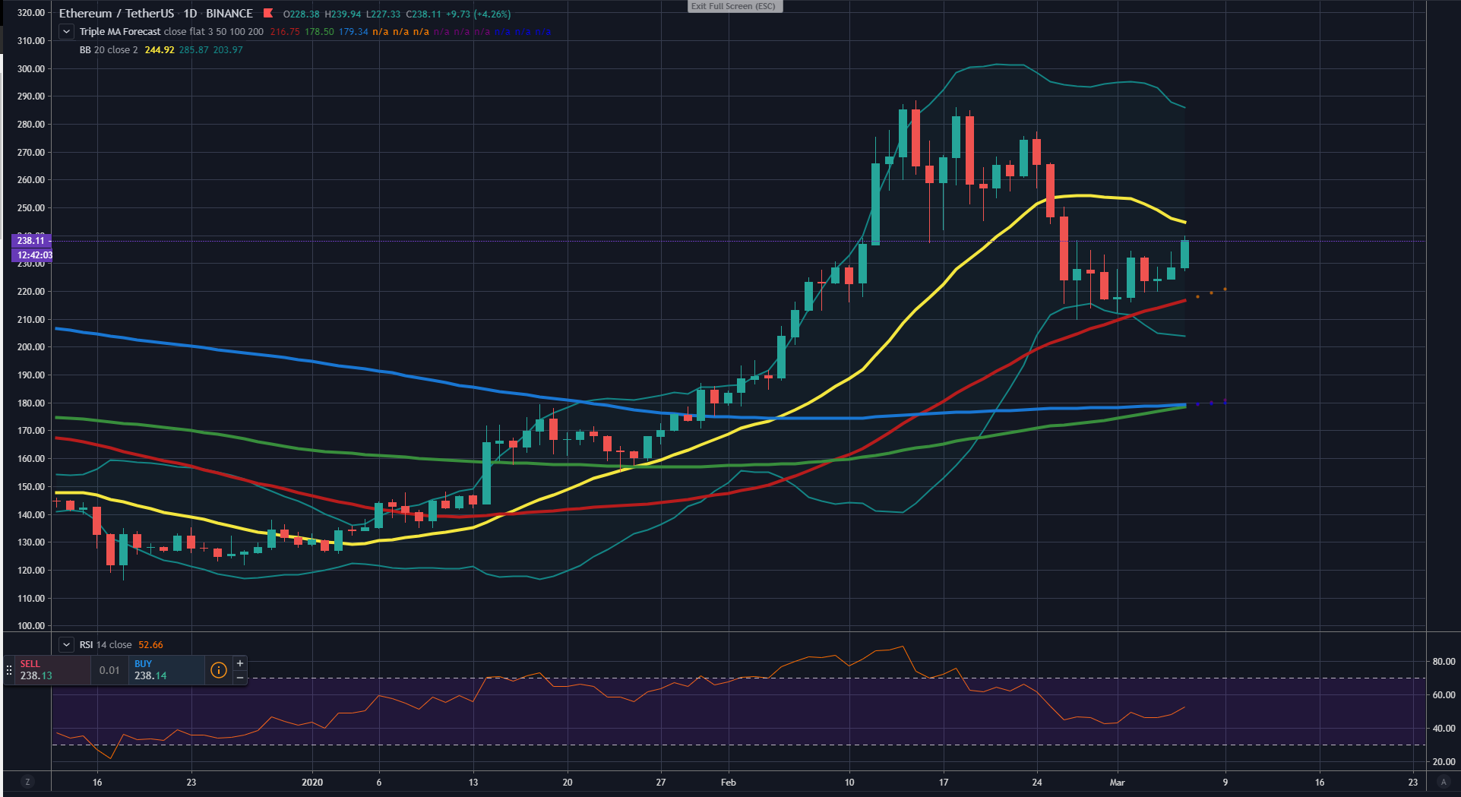Click the Mar label on time axis
The height and width of the screenshot is (797, 1461).
tap(1117, 782)
